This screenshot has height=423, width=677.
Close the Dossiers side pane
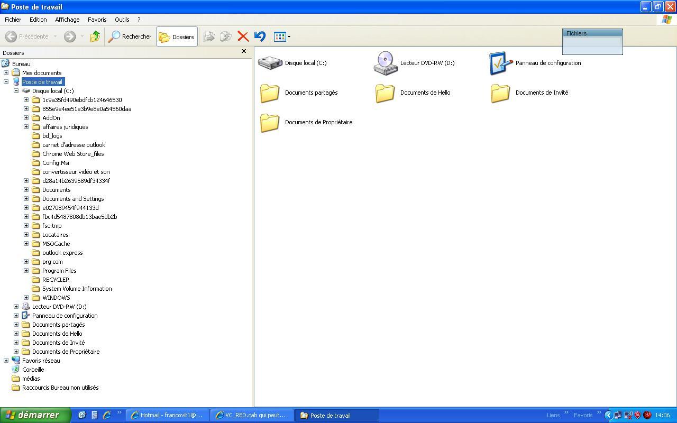pos(244,51)
